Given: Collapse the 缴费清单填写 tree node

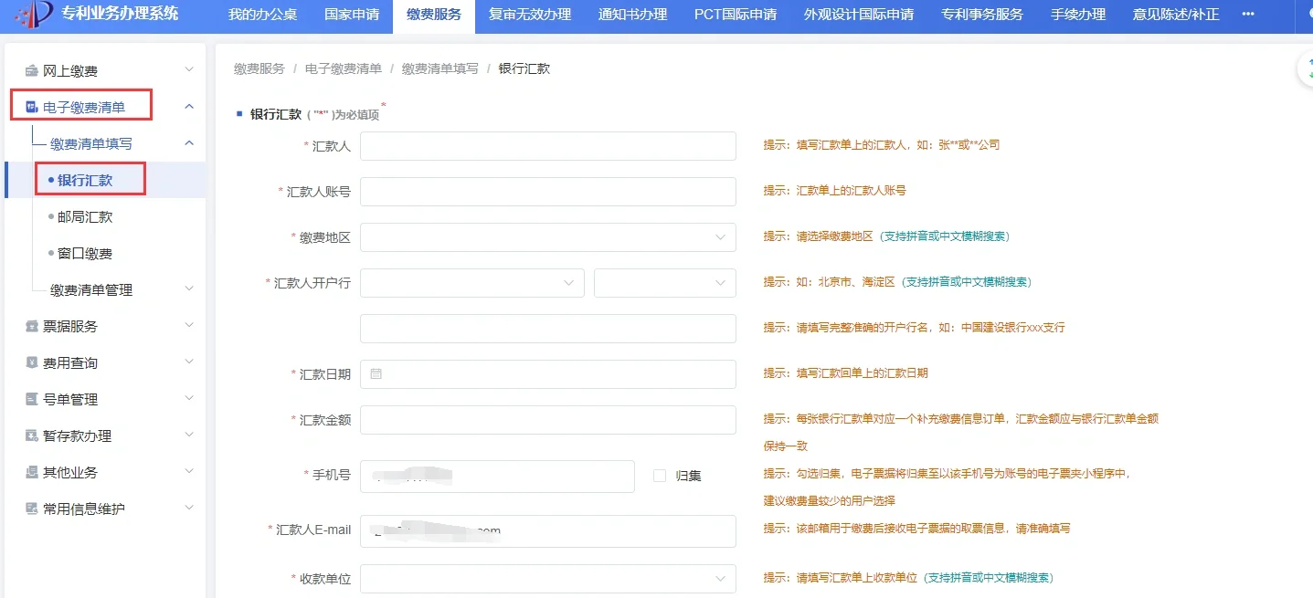Looking at the screenshot, I should [189, 143].
